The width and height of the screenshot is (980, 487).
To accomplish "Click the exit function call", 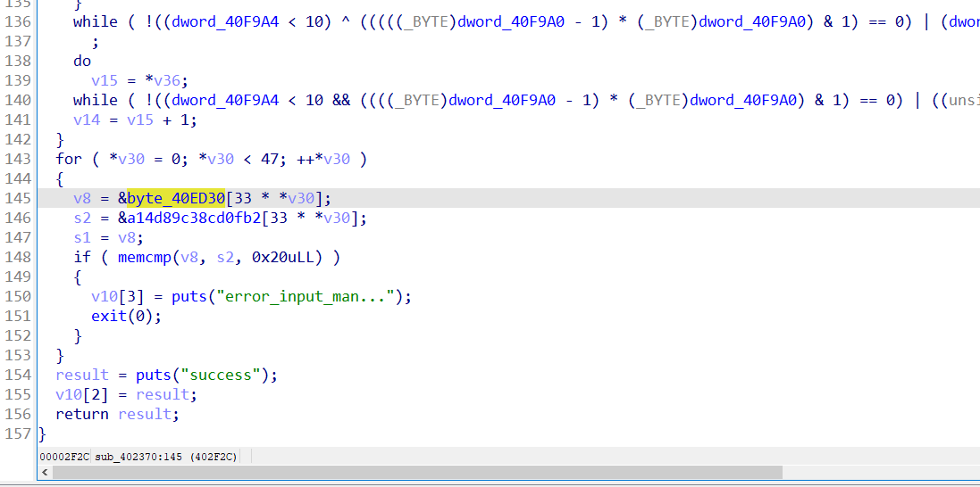I will point(108,316).
